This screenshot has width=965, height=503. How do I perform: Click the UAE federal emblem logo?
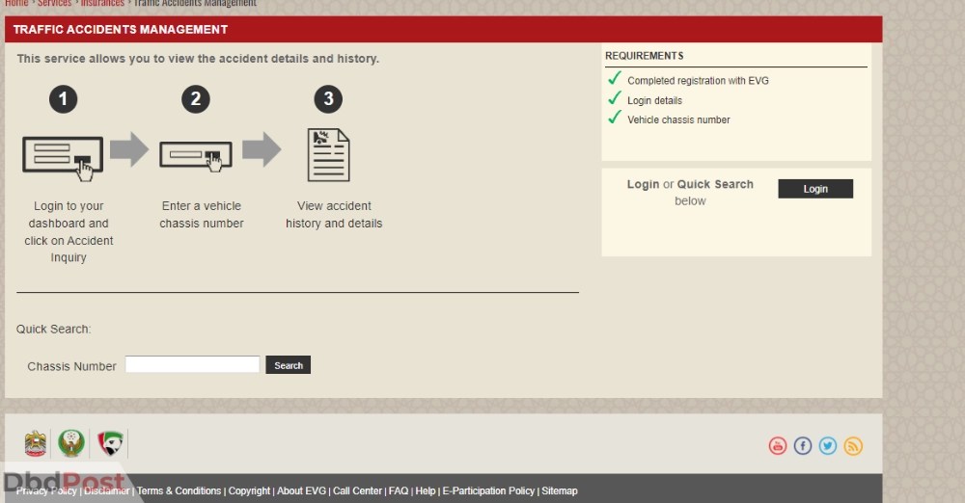pyautogui.click(x=35, y=444)
